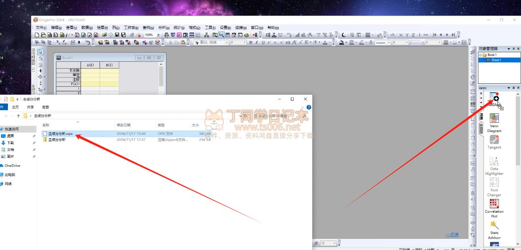Screen dimensions: 521x250
Task: Open 快速访问 in Explorer sidebar
Action: click(x=11, y=129)
